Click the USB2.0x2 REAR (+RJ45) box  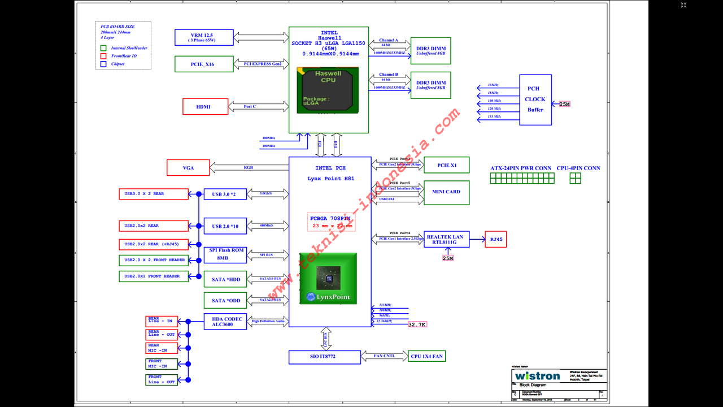pos(154,244)
